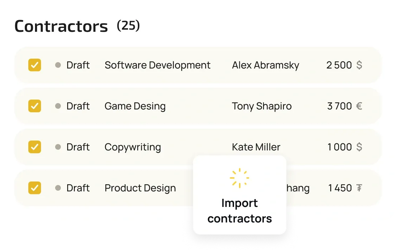Uncheck the Game Desing row checkbox

click(x=35, y=106)
